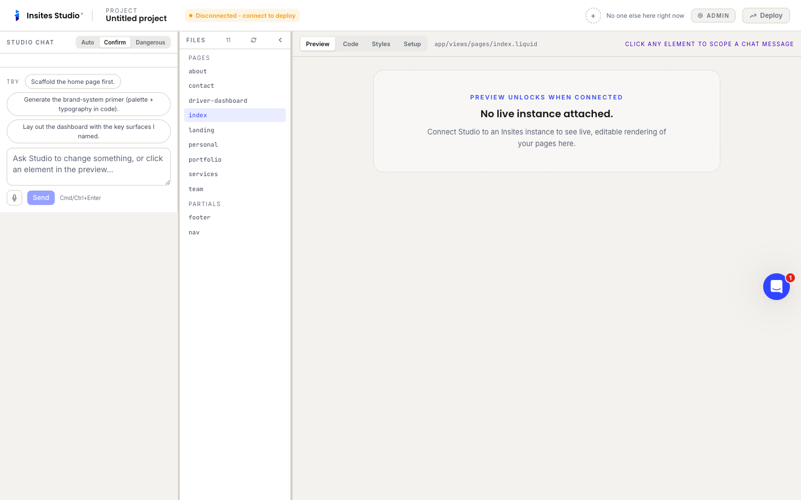
Task: Open the nav partial file
Action: click(235, 232)
